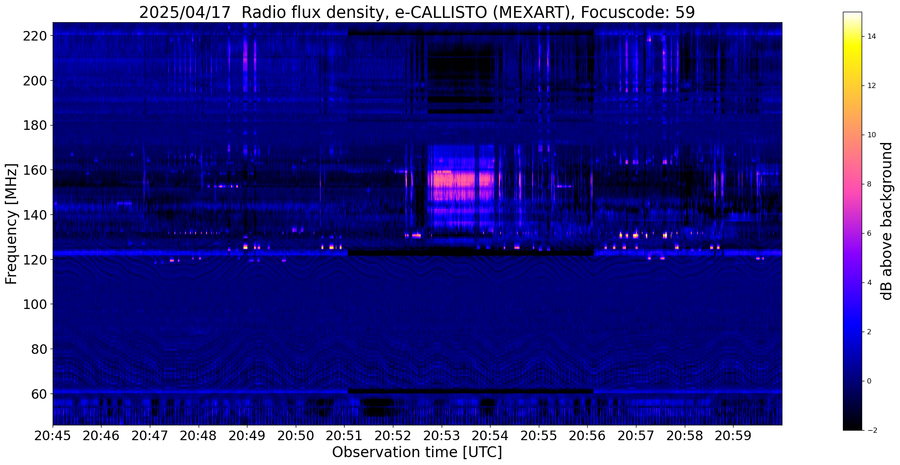Select the 20:46 time tick label
This screenshot has height=465, width=900.
[x=102, y=436]
